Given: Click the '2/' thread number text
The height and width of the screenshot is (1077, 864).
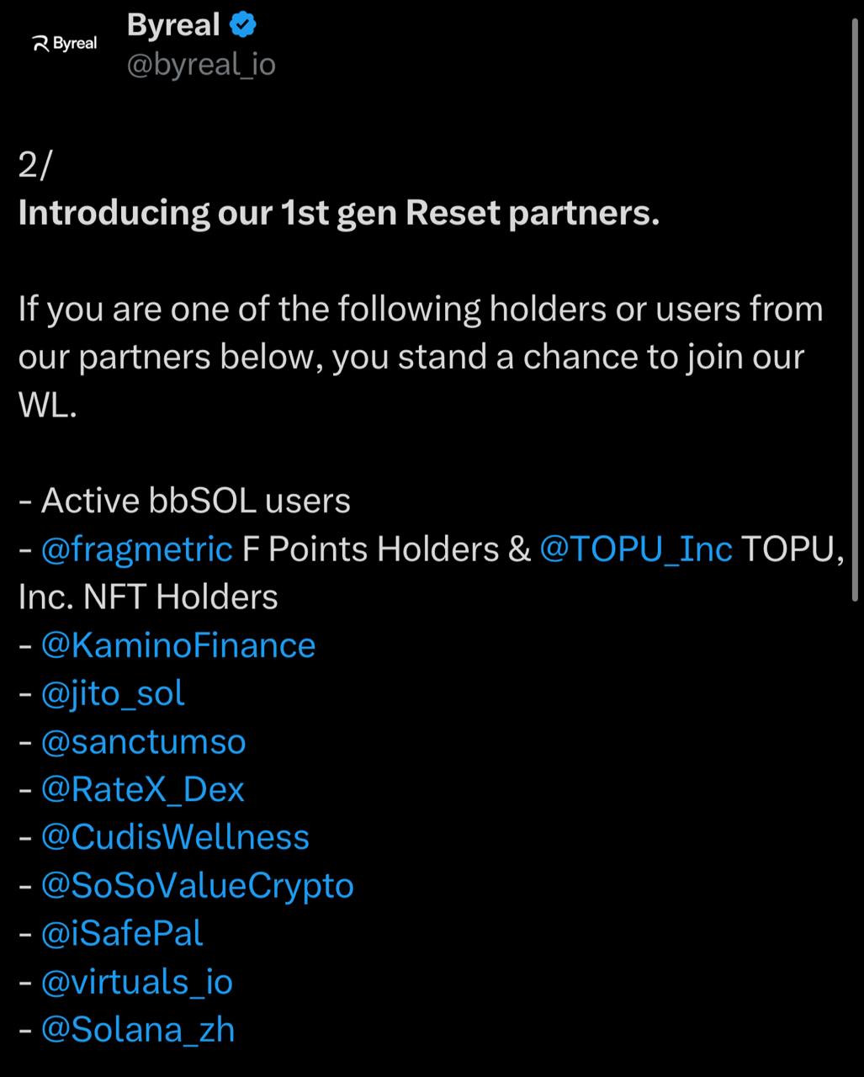Looking at the screenshot, I should click(x=34, y=166).
